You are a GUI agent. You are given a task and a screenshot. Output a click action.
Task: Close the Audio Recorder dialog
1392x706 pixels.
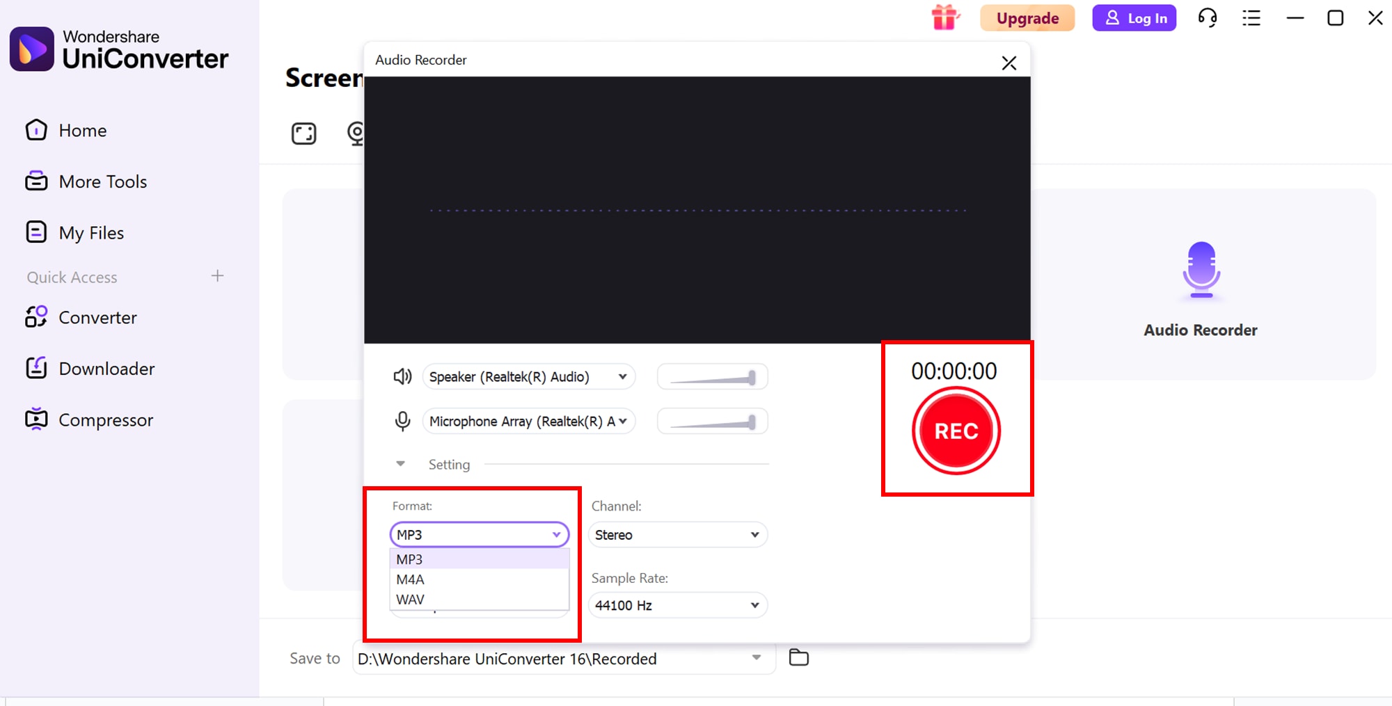pyautogui.click(x=1009, y=63)
